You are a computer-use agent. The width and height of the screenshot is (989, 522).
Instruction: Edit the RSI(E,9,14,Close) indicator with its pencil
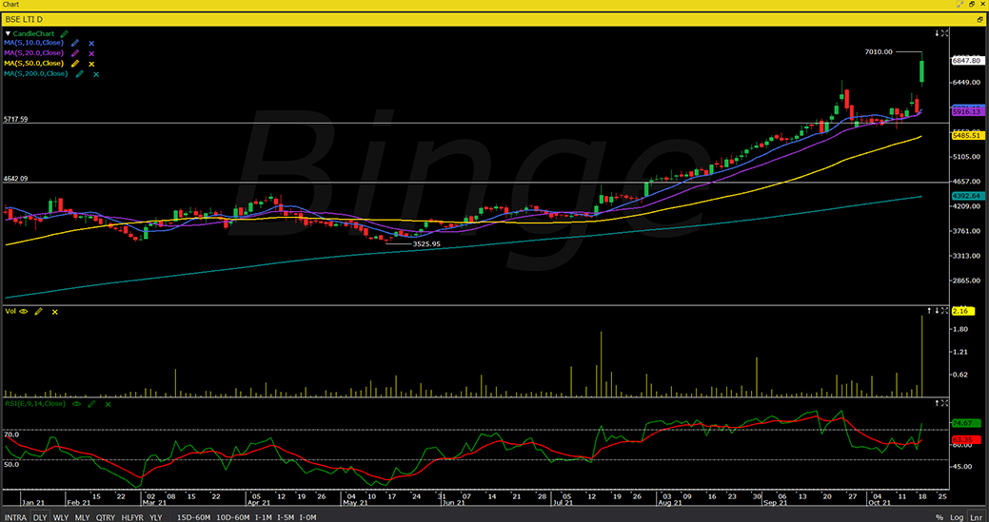click(91, 403)
